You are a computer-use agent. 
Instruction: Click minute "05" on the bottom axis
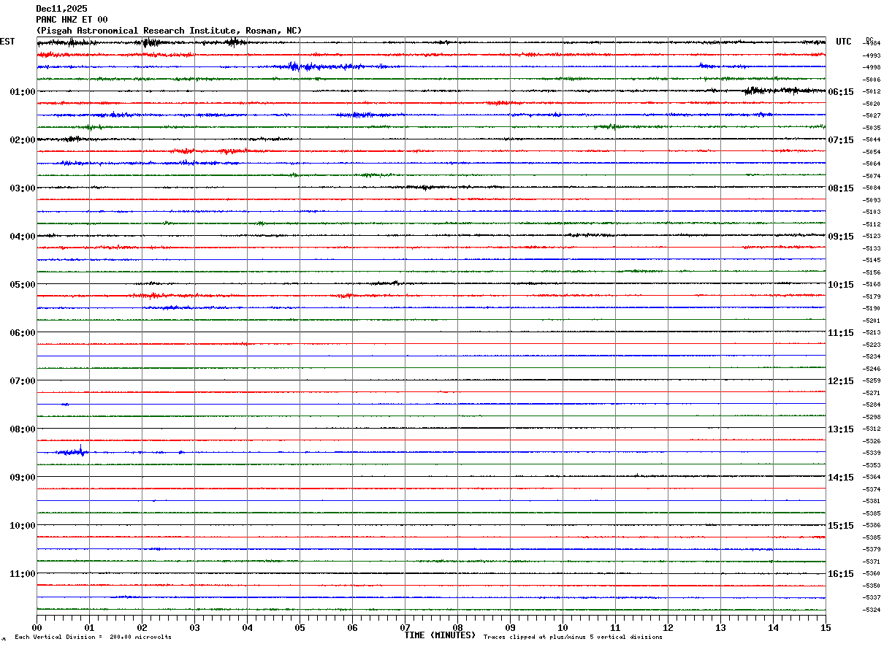(x=300, y=627)
